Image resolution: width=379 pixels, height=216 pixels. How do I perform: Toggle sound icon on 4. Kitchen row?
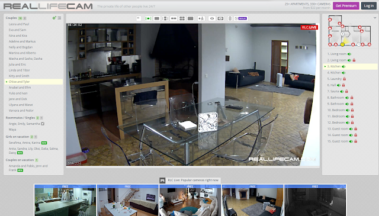[343, 72]
